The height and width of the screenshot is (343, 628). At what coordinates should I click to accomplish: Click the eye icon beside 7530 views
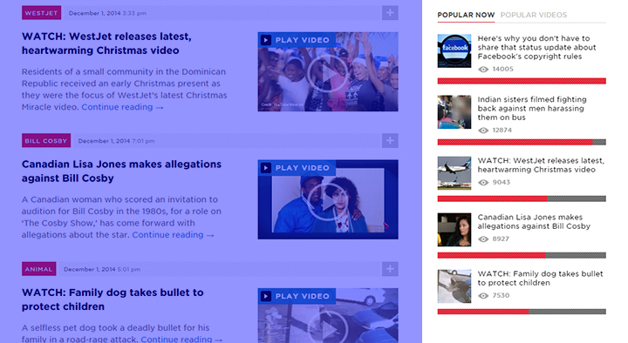(x=483, y=295)
